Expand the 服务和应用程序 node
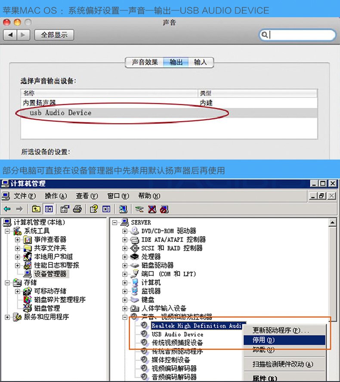340x382 pixels. pos(7,317)
